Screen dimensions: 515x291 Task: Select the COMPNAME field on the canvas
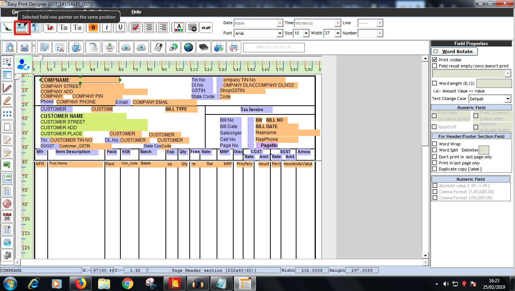(x=80, y=80)
